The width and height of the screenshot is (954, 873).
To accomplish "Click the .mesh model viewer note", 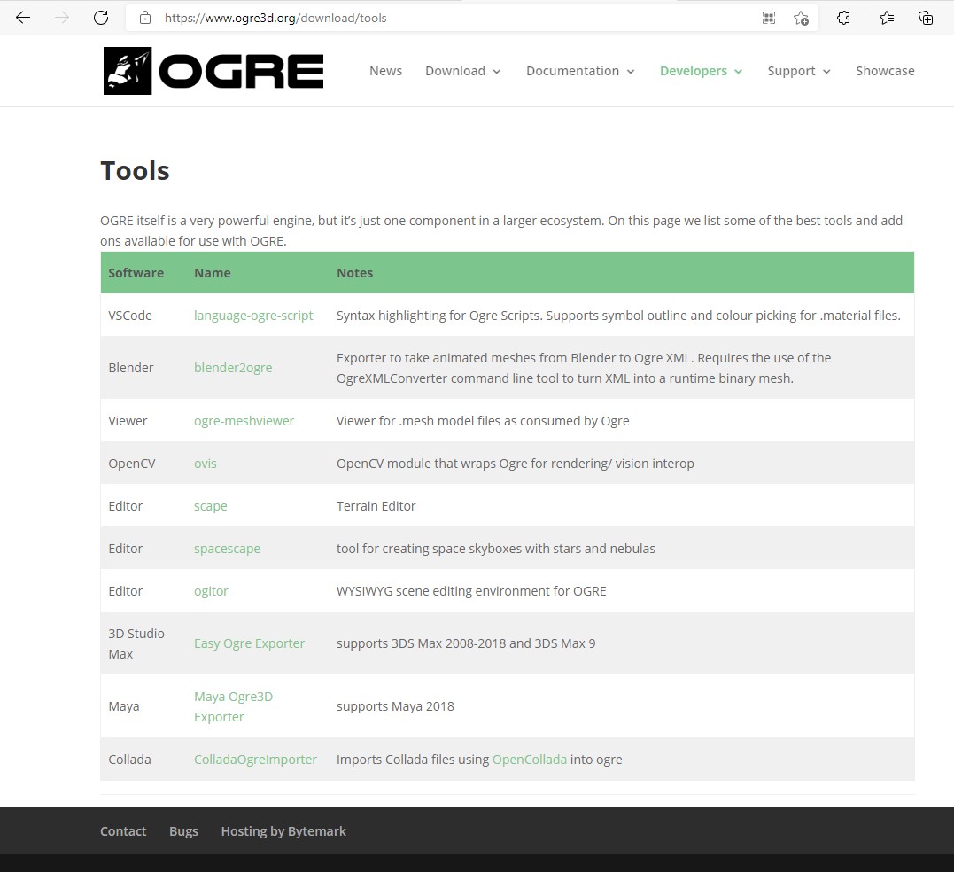I will [x=483, y=421].
